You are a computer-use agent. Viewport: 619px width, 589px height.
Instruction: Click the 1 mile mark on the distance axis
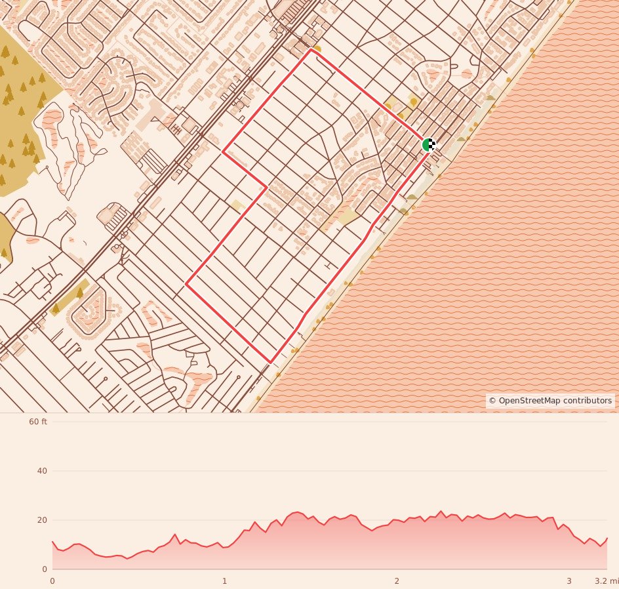pos(225,580)
